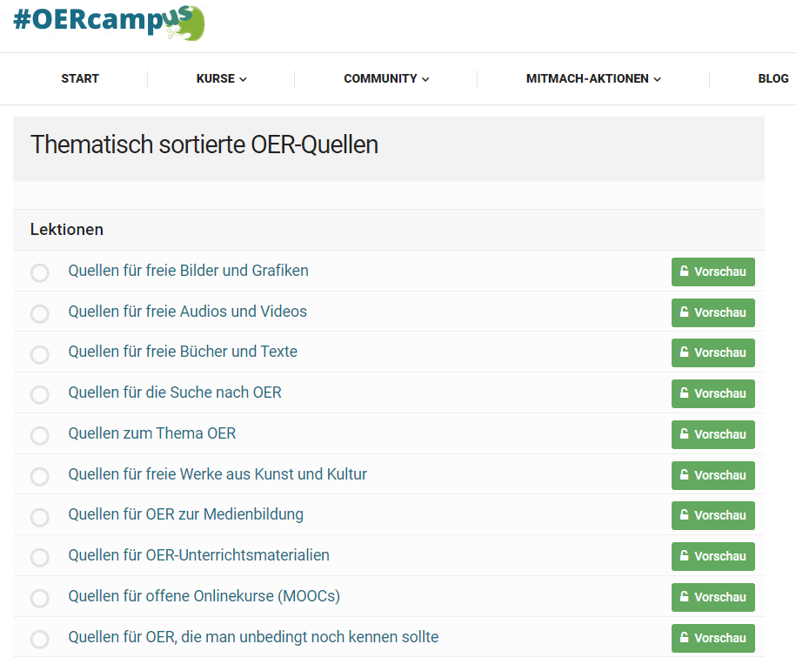Screen dimensions: 796x671
Task: Click lock icon beside Bilder und Grafiken lesson
Action: [685, 272]
